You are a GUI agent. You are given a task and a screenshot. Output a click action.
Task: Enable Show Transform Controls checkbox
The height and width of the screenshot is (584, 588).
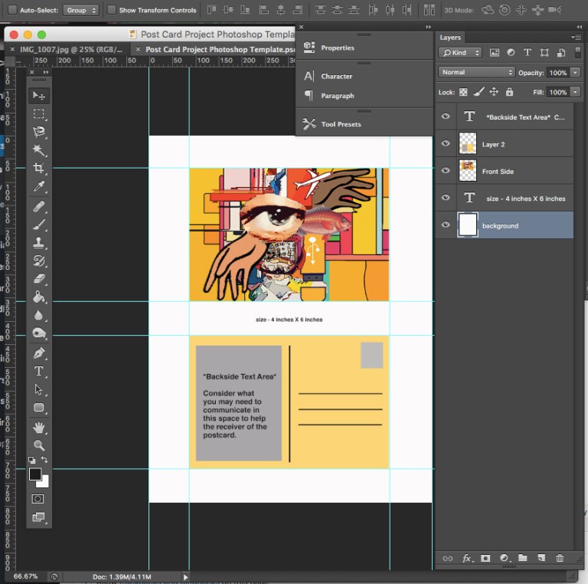(111, 10)
